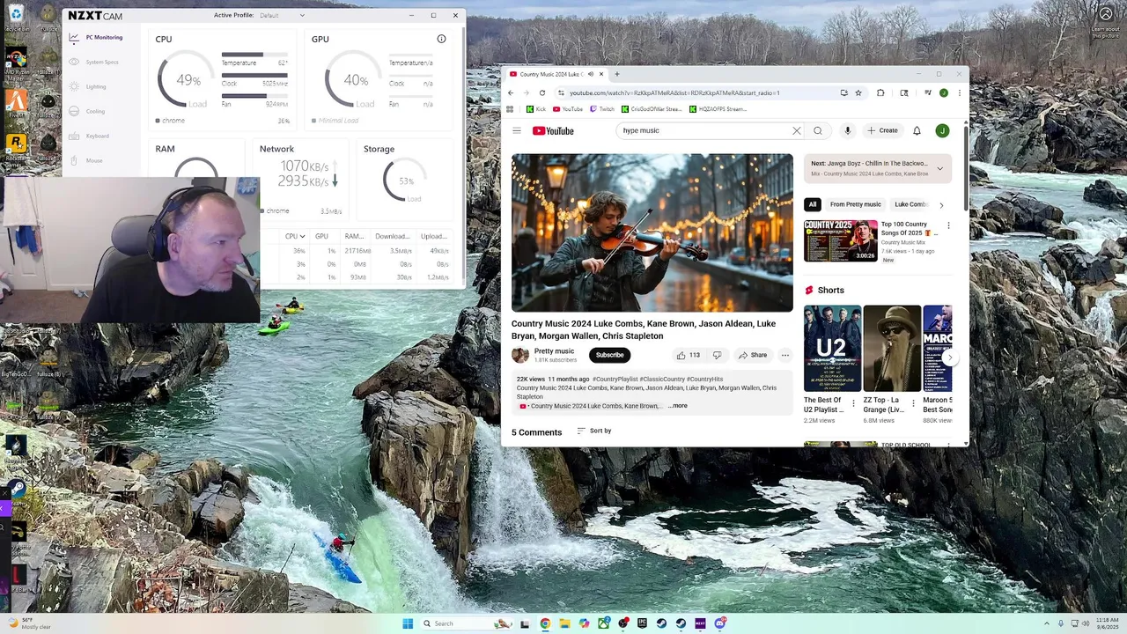The height and width of the screenshot is (634, 1127).
Task: Open YouTube notifications bell
Action: click(x=917, y=130)
